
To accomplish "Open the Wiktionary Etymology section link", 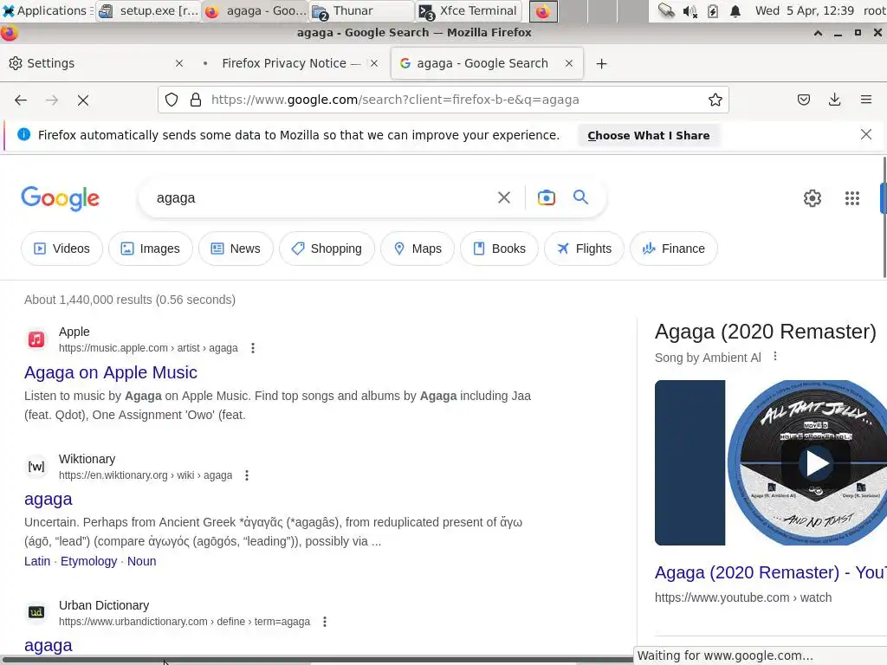I will coord(89,561).
